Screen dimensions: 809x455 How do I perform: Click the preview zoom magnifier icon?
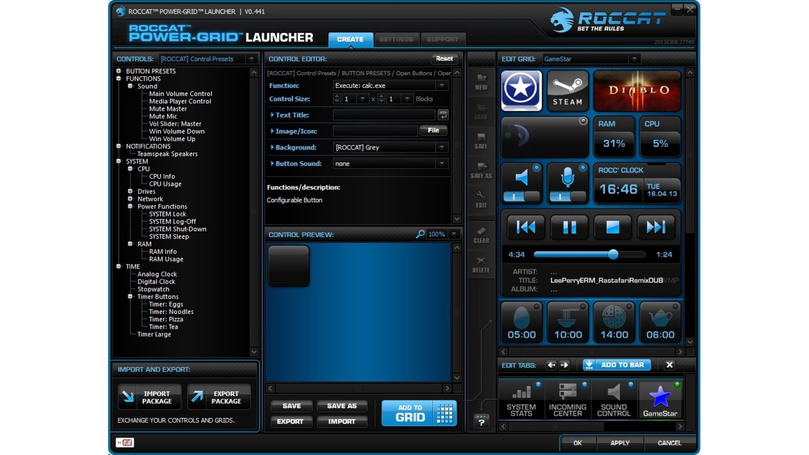pos(420,234)
